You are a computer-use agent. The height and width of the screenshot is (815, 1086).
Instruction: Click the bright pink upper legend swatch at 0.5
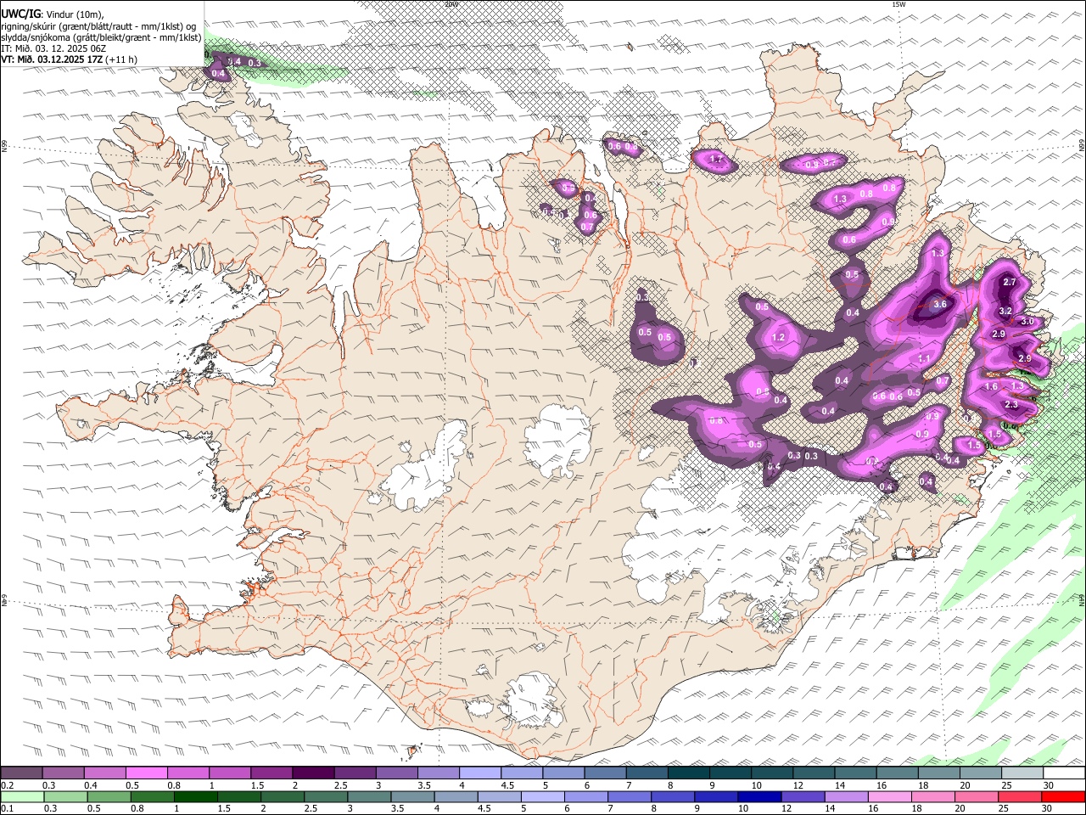point(147,773)
